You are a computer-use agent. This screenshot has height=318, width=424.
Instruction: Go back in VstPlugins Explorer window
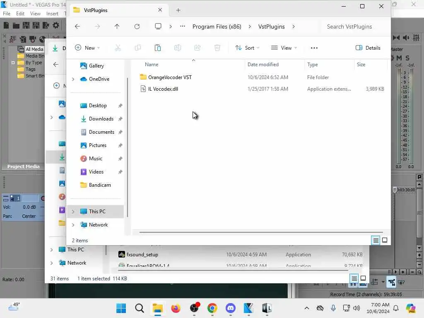click(x=77, y=26)
